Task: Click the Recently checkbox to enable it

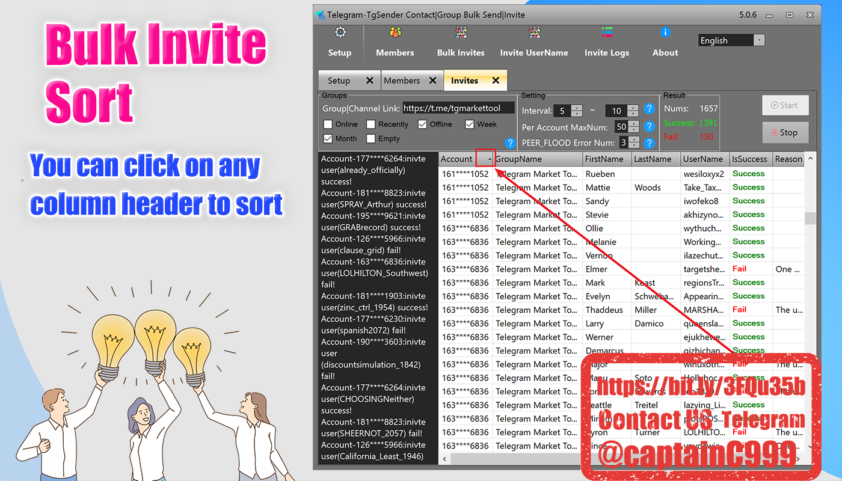Action: 372,124
